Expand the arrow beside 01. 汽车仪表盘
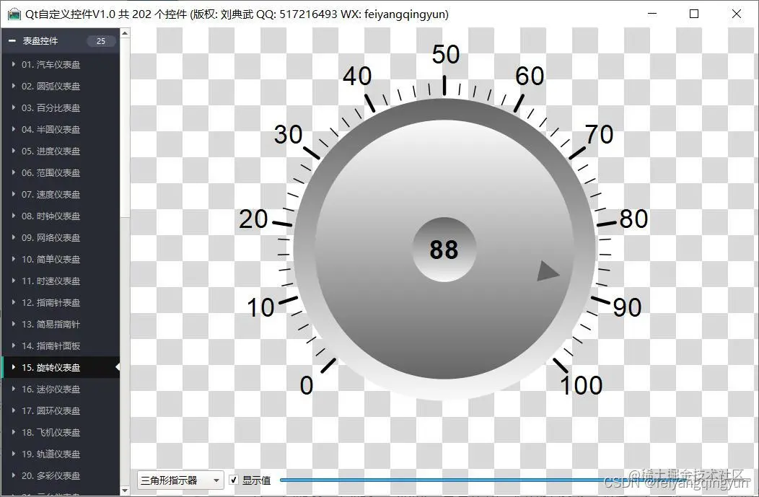 [14, 64]
